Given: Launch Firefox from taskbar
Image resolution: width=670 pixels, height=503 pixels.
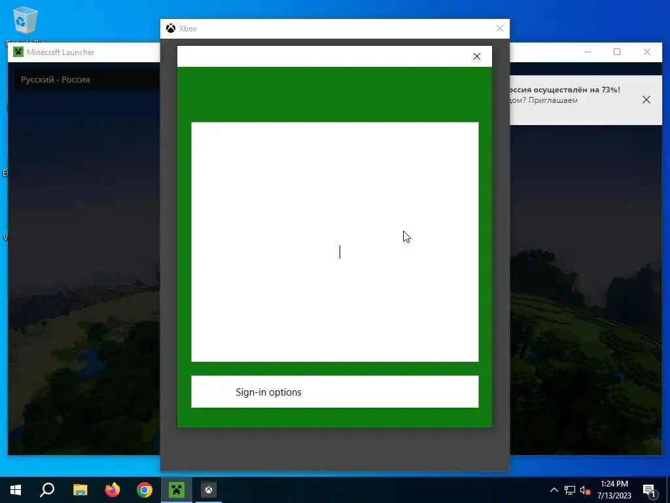Looking at the screenshot, I should click(x=113, y=490).
